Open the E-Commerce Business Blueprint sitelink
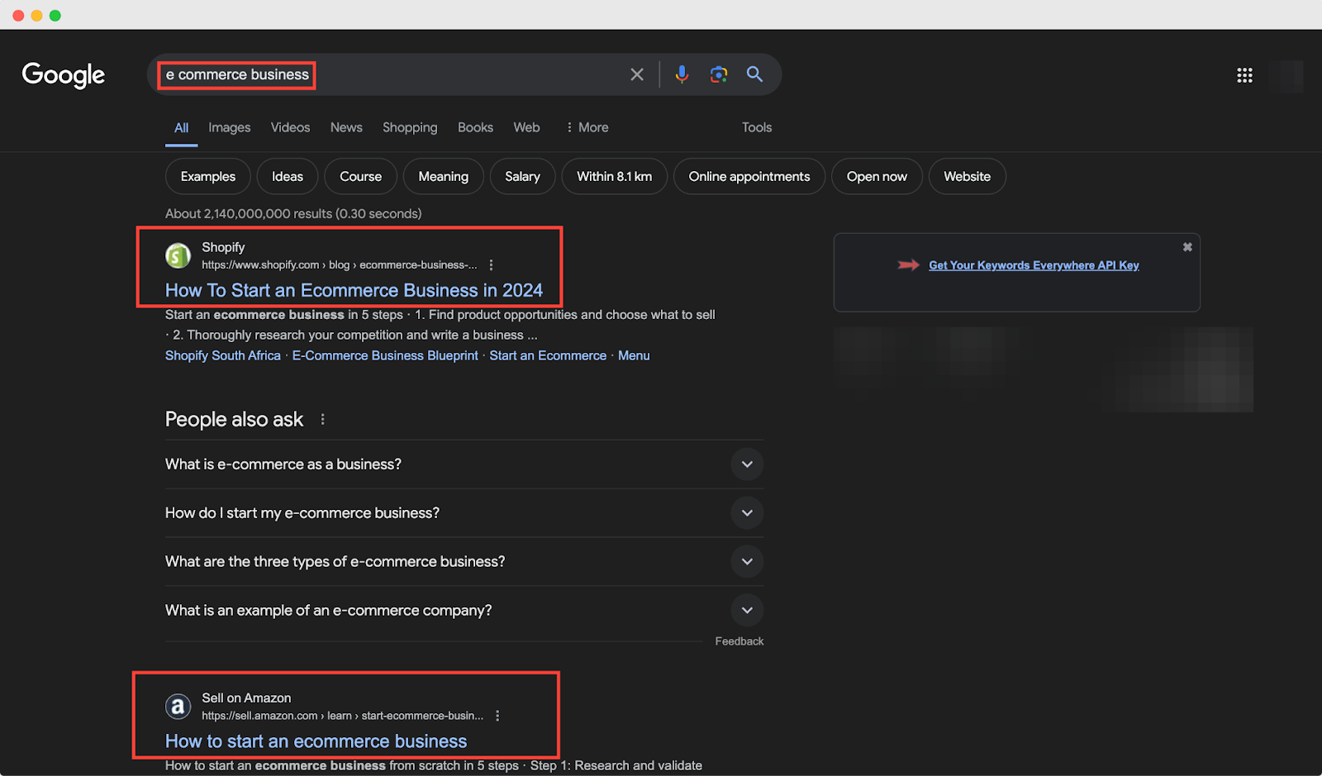The image size is (1322, 776). click(x=385, y=356)
